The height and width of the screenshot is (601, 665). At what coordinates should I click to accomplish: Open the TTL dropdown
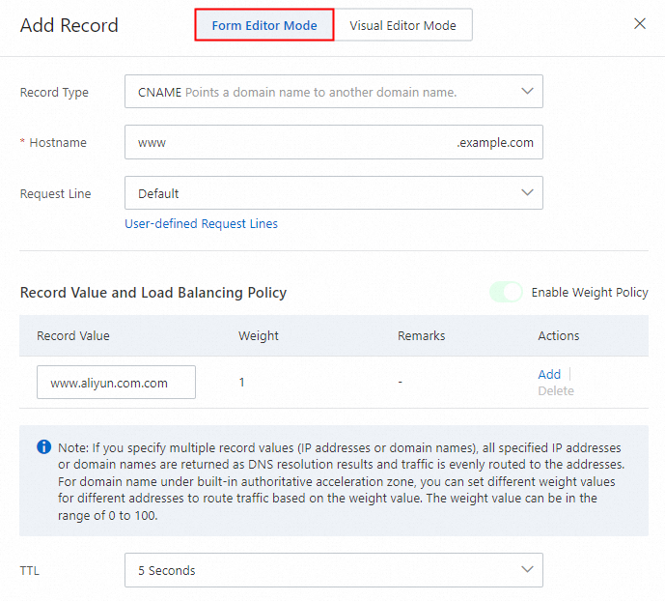click(x=333, y=570)
